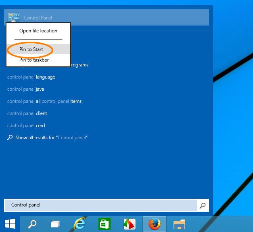Open the red-green snipping app taskbar icon

click(x=130, y=224)
